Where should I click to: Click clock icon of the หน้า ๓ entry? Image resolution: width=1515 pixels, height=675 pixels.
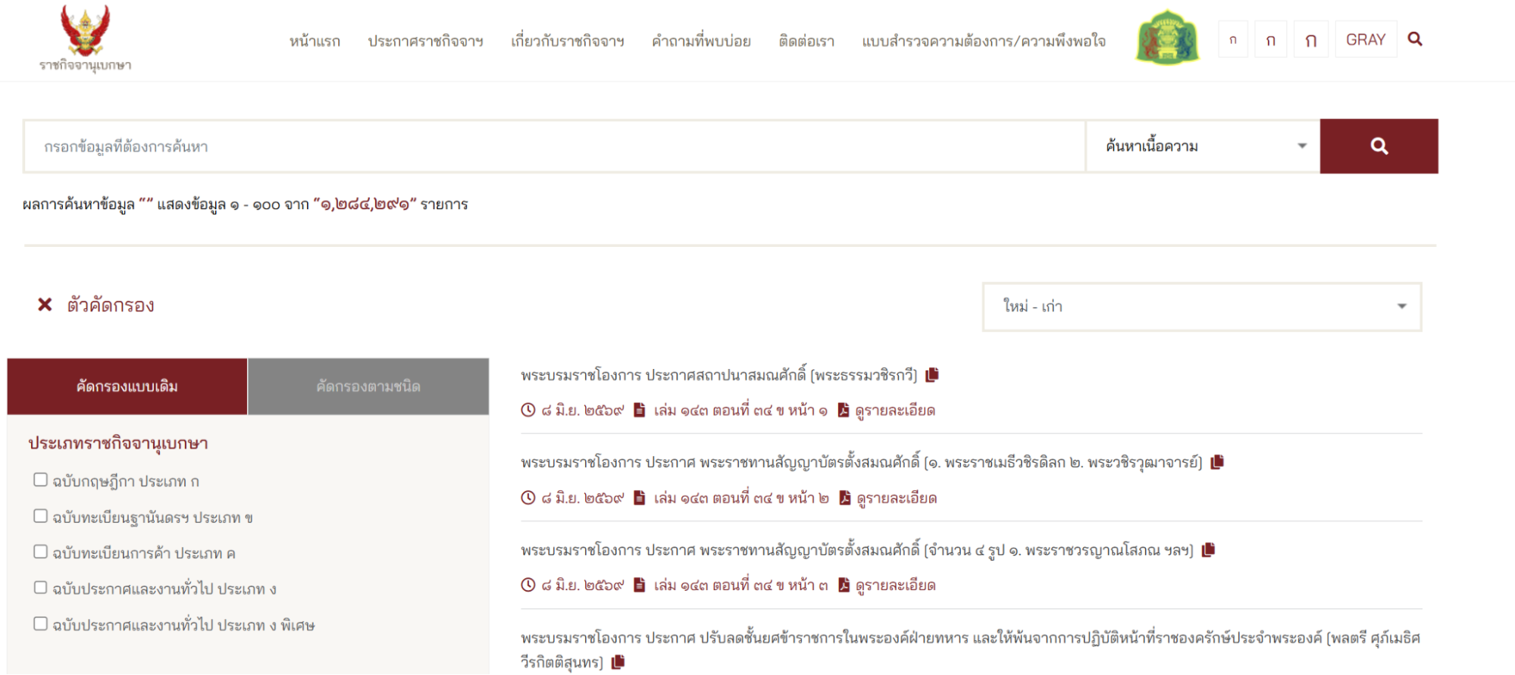coord(528,585)
